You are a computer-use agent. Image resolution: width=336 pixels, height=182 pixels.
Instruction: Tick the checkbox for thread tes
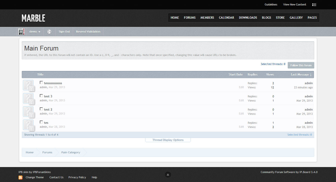(41, 122)
